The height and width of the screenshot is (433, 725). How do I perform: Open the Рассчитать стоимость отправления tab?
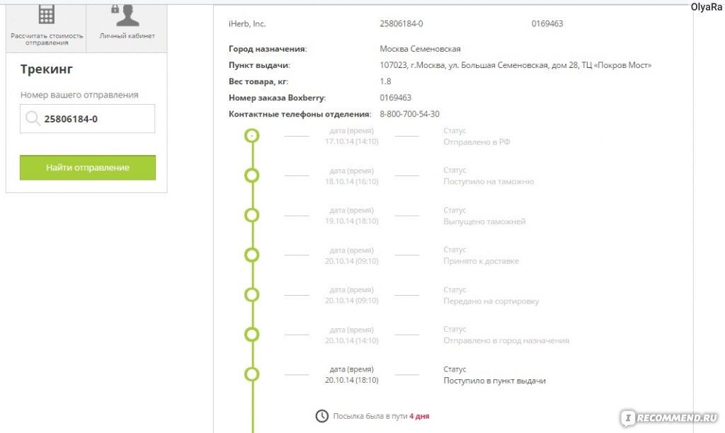[46, 28]
